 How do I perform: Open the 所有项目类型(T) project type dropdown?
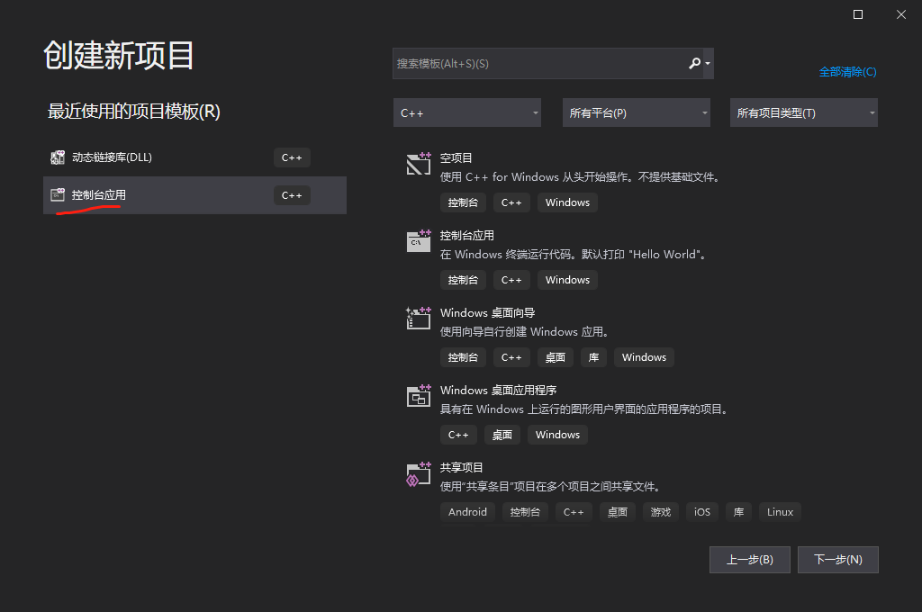click(x=804, y=112)
